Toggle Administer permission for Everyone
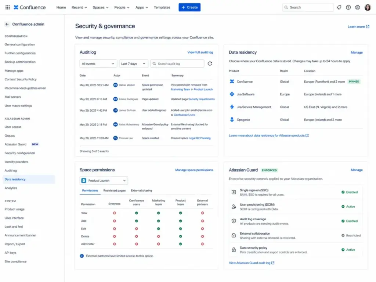Screen dimensions: 376x282 (115, 244)
